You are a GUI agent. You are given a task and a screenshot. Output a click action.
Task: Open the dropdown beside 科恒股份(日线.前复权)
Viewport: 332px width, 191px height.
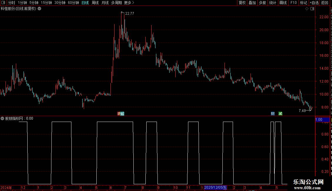[x=39, y=9]
